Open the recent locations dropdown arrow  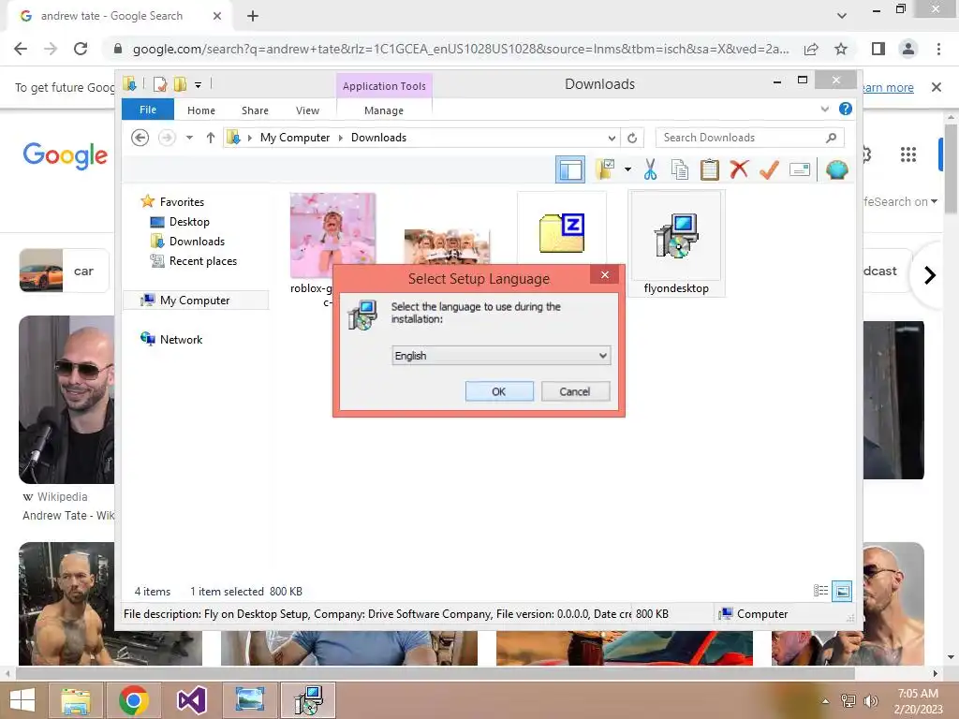(x=189, y=138)
